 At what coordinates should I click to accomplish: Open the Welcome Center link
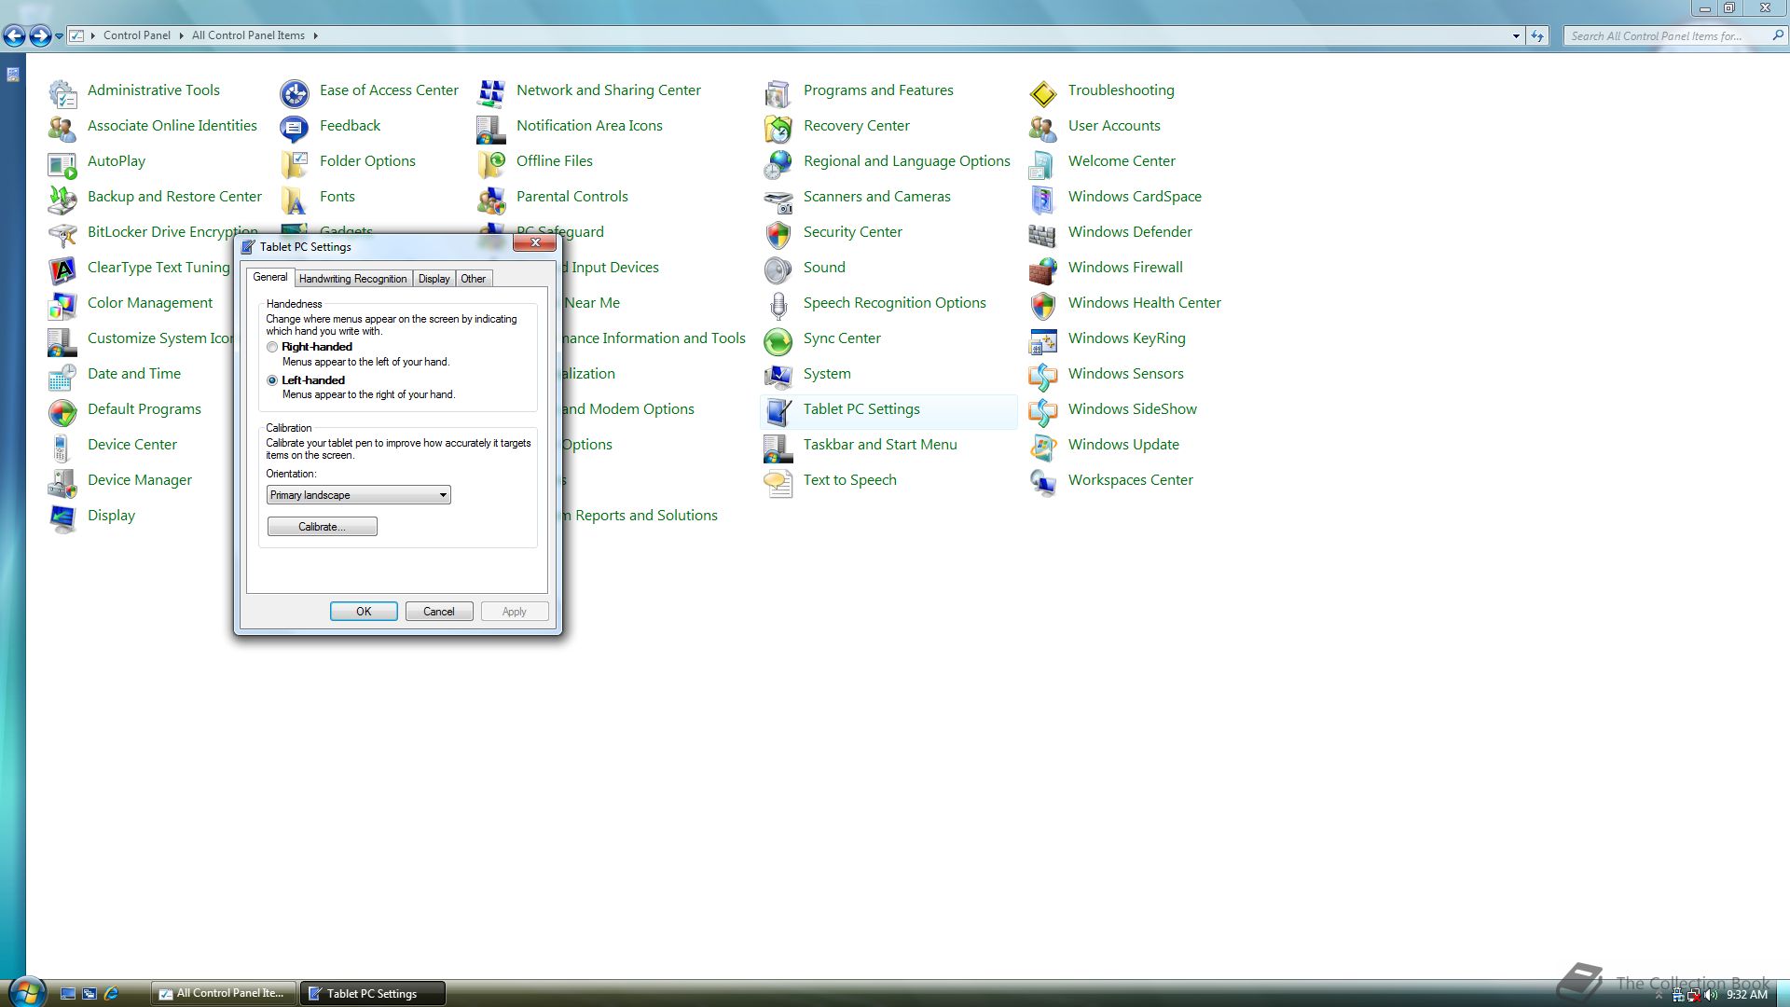tap(1122, 161)
